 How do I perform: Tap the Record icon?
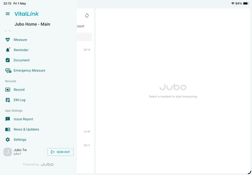click(x=8, y=90)
